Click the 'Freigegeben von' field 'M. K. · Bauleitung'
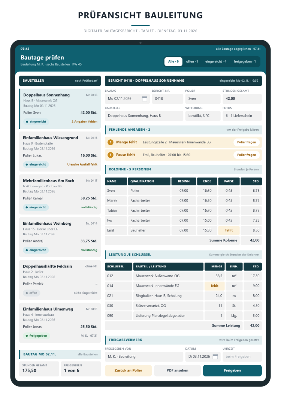This screenshot has width=281, height=397. 144,357
